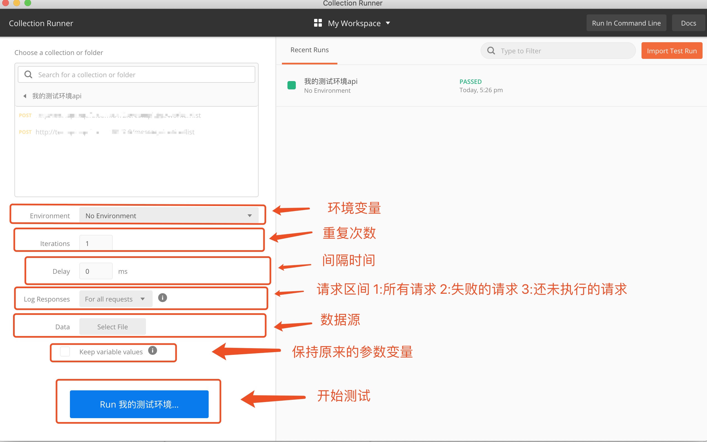The image size is (707, 442).
Task: Click the Run In Command Line button
Action: pos(626,23)
